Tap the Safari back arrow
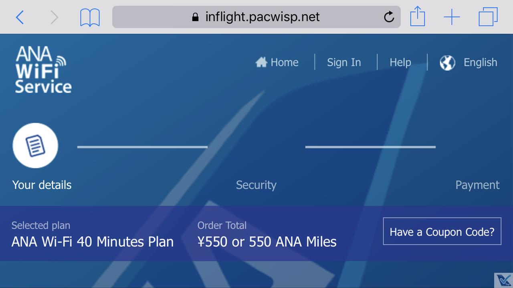This screenshot has width=513, height=288. pos(20,17)
